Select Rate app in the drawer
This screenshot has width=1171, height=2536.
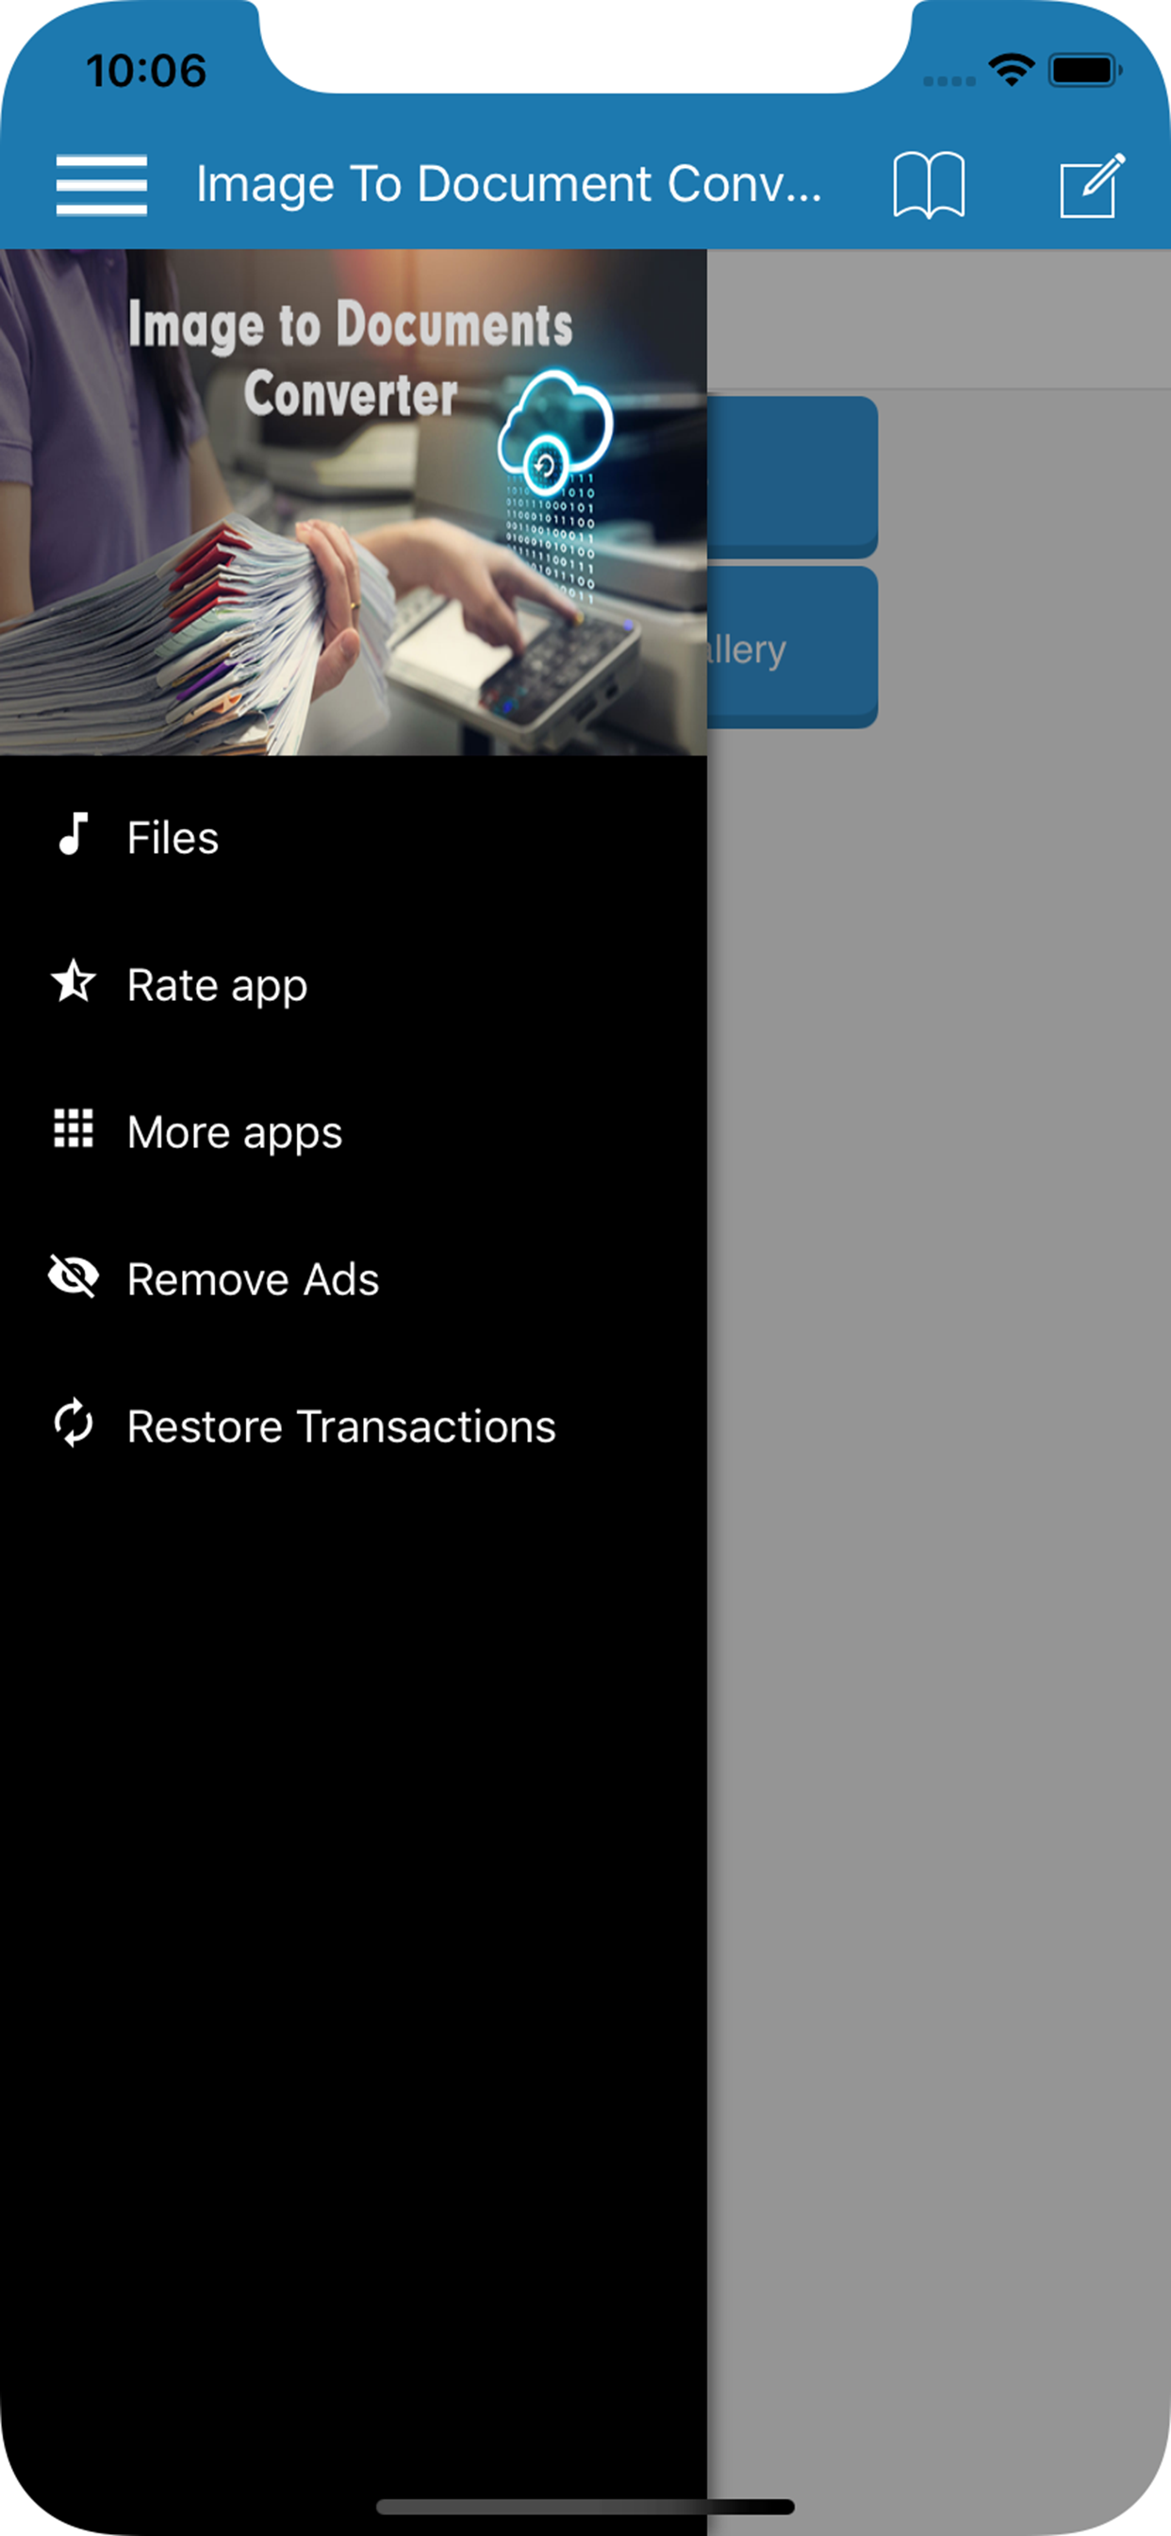(x=354, y=984)
